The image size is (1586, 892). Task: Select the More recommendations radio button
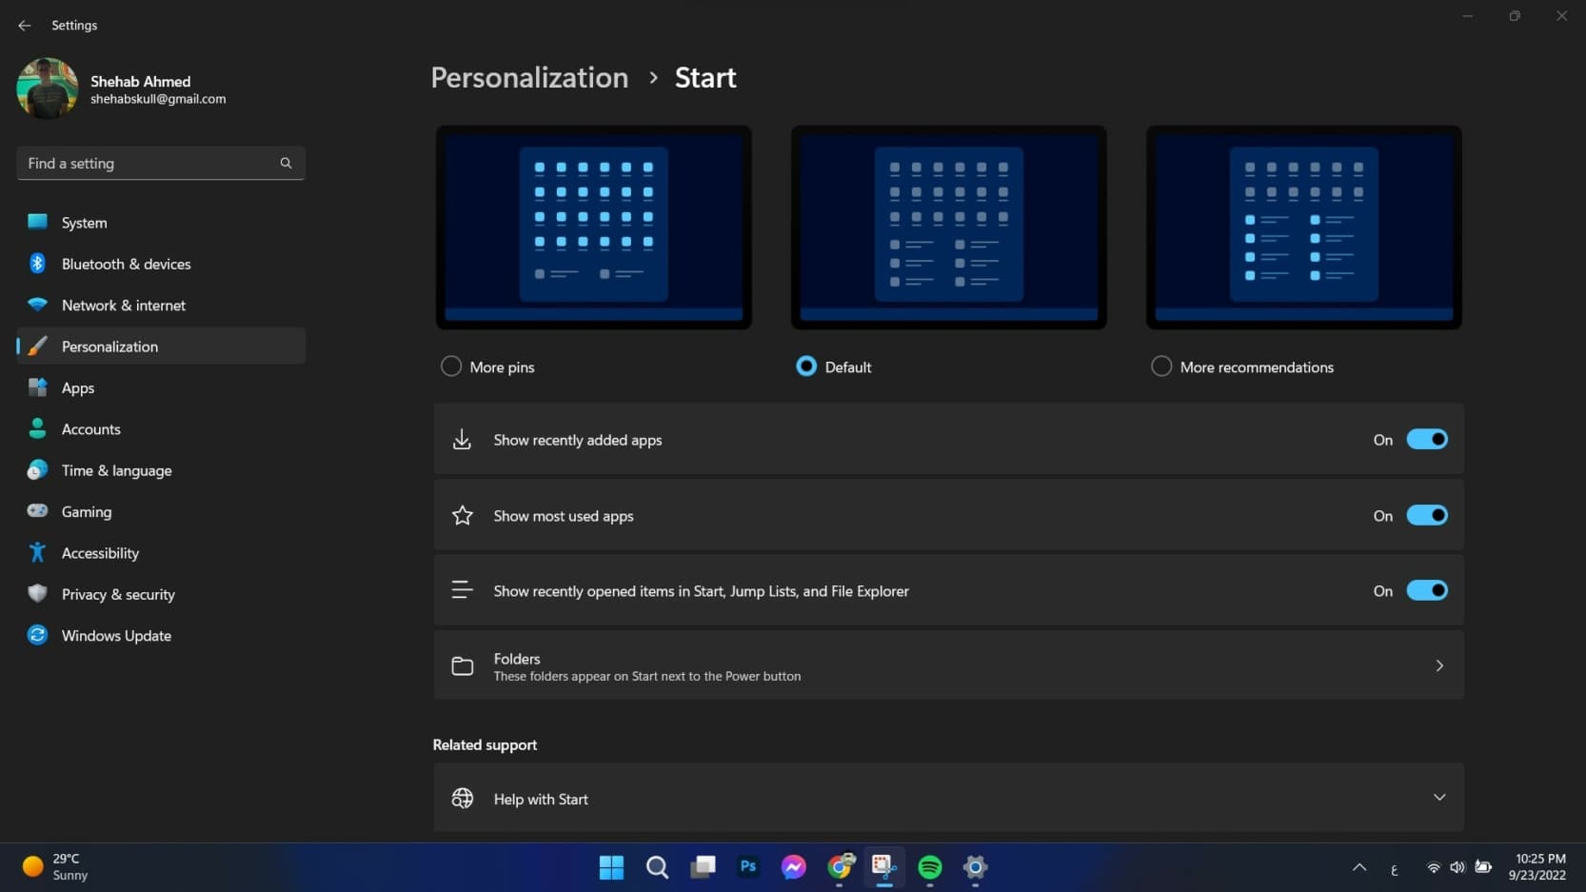1161,367
